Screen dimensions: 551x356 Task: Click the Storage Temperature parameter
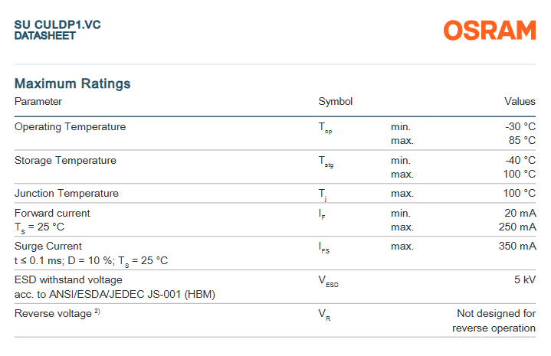[65, 160]
